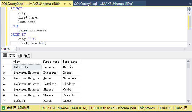The width and height of the screenshot is (192, 112).
Task: Click the ORDER BY keyword
Action: (x=18, y=35)
